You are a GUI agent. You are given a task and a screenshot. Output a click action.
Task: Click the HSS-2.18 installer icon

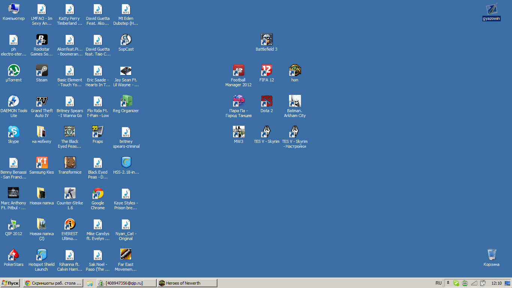[x=126, y=166]
